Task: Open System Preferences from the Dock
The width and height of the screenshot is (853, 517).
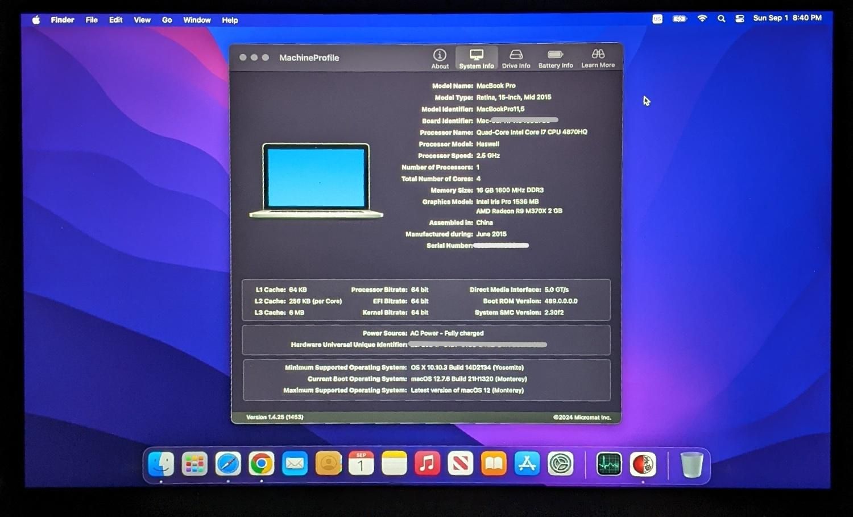Action: point(560,464)
